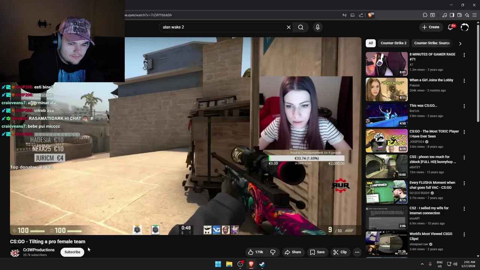The height and width of the screenshot is (270, 480).
Task: Open options for 8 MINUTES OF GAMER RAGE
Action: tap(464, 55)
